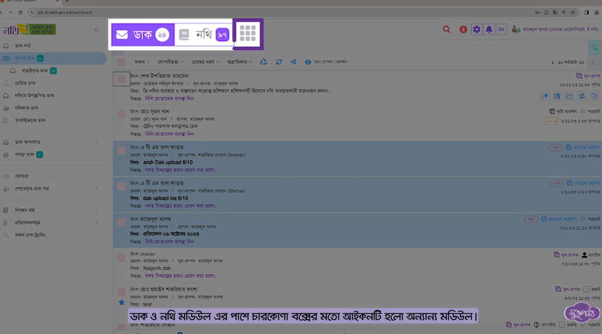Switch to the ডাক module tab
The image size is (602, 334).
[143, 35]
